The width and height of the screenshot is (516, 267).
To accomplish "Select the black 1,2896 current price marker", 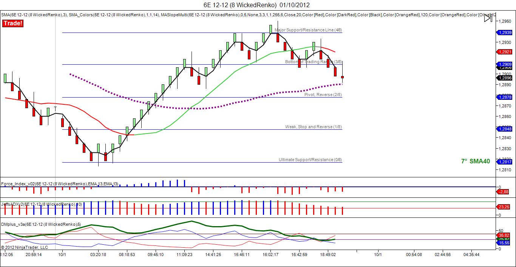I will (505, 78).
